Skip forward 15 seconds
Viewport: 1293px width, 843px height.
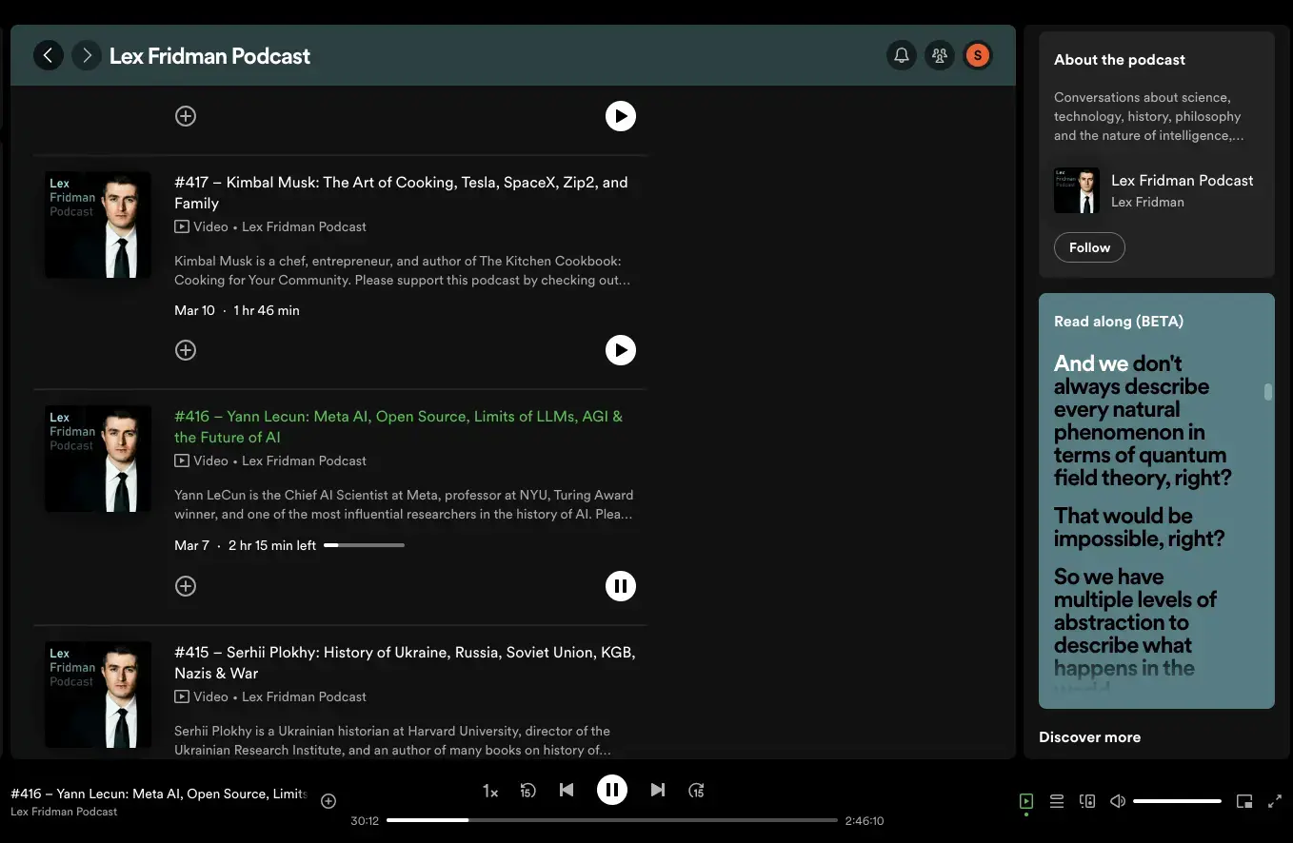696,790
